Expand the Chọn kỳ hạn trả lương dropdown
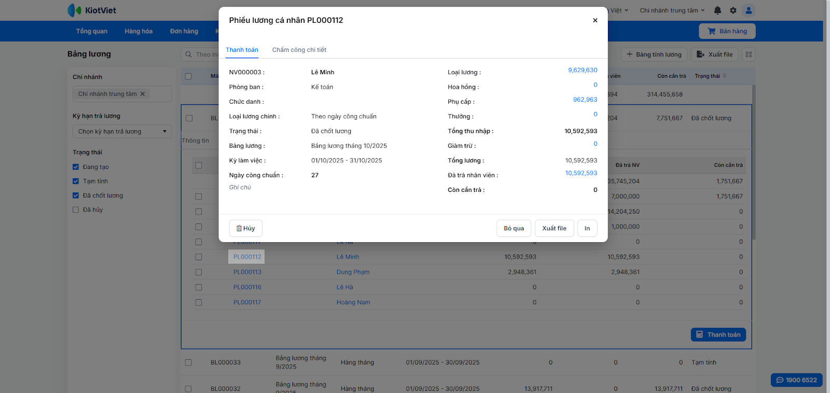 (122, 132)
